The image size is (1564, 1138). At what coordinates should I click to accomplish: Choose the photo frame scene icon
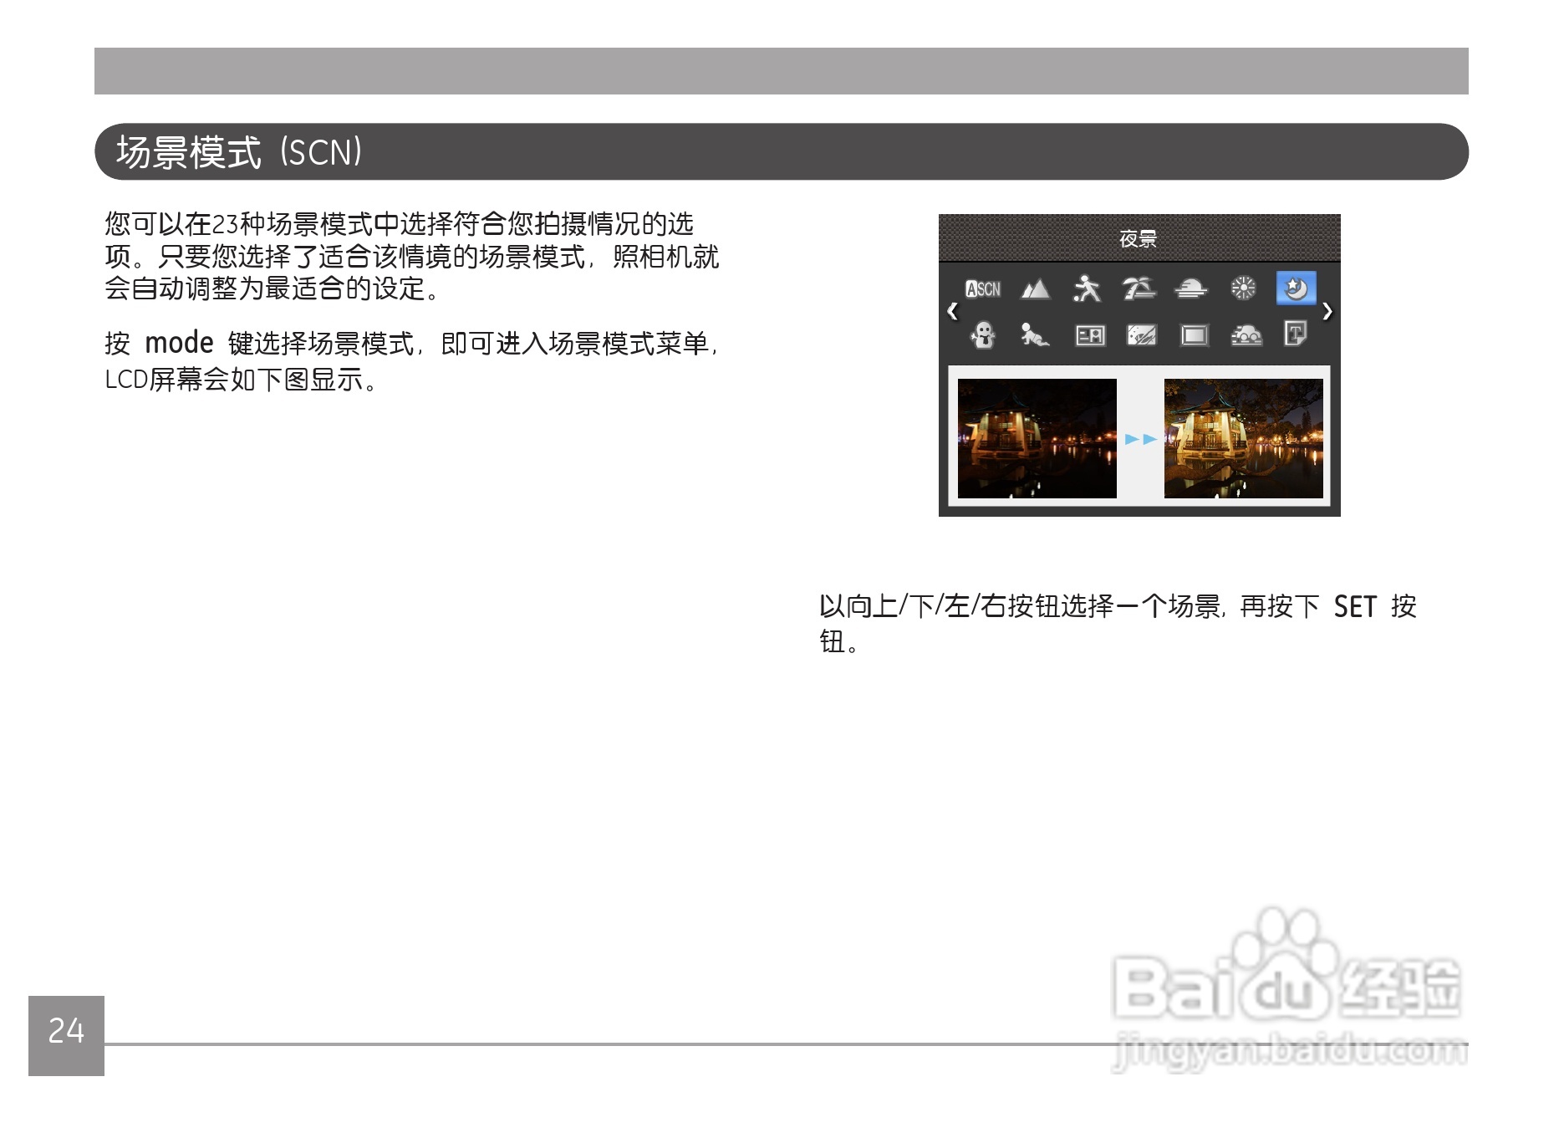1195,336
